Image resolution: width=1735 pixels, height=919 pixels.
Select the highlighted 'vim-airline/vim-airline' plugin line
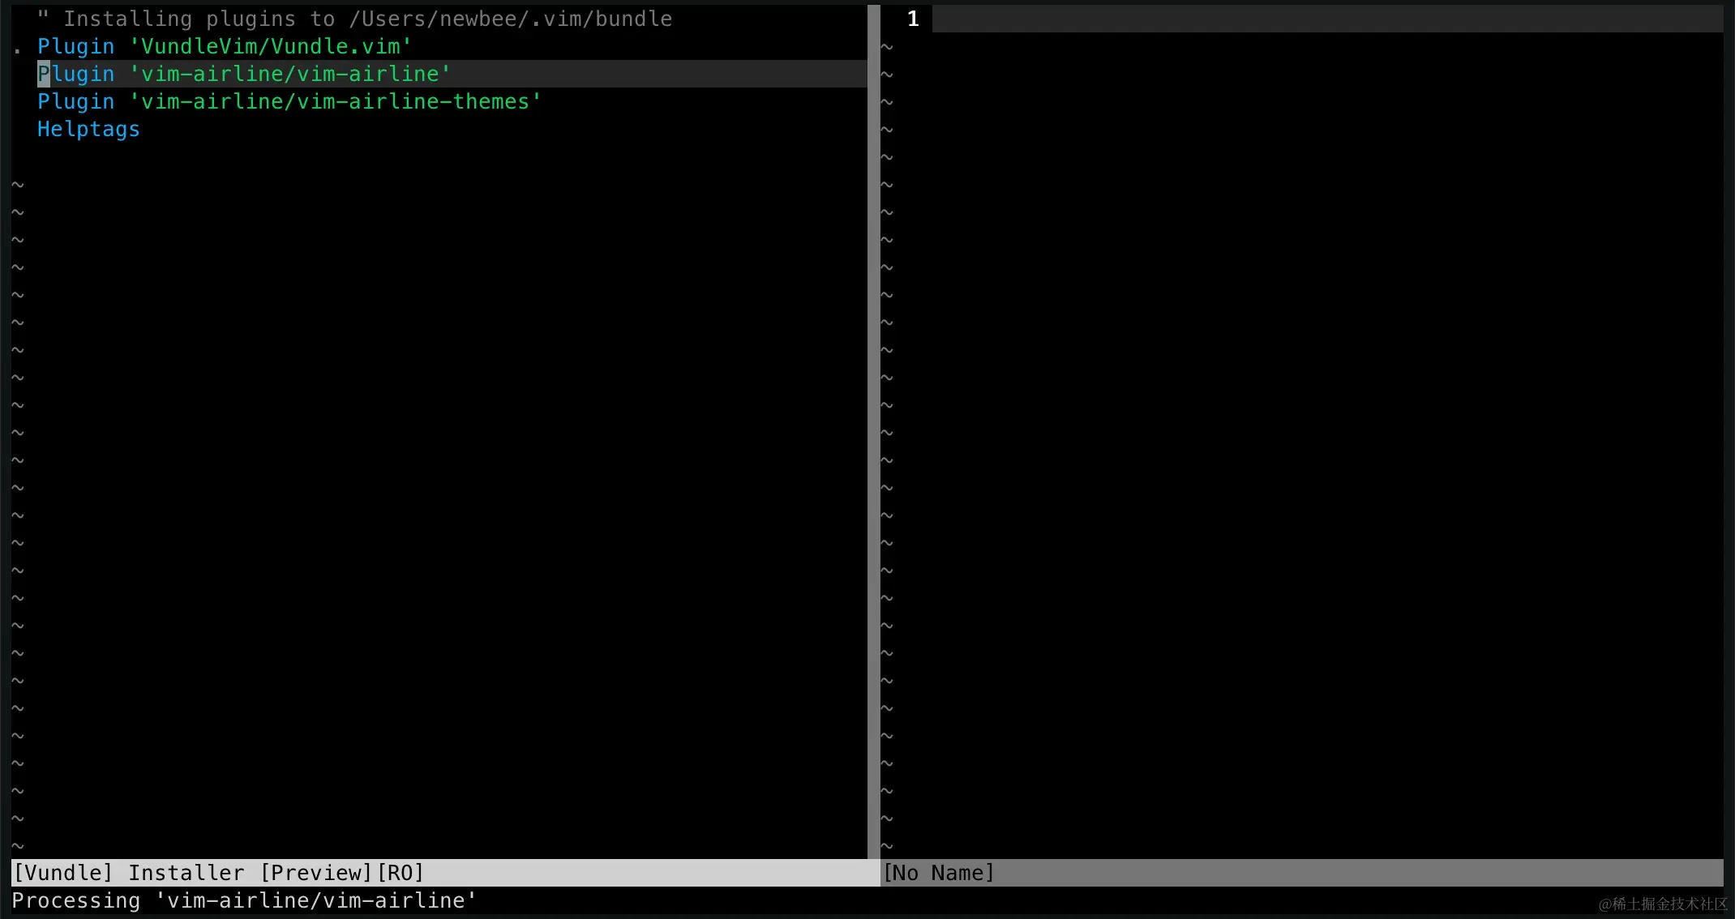(243, 74)
